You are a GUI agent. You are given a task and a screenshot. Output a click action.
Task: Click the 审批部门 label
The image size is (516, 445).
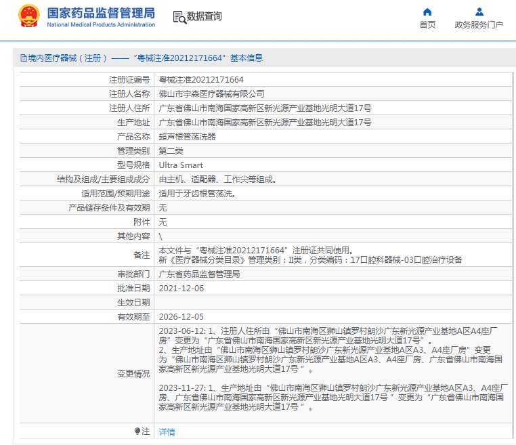pyautogui.click(x=133, y=274)
